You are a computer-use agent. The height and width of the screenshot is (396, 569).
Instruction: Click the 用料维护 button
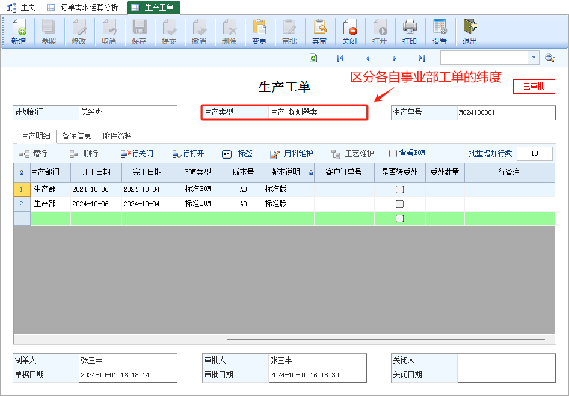coord(292,153)
